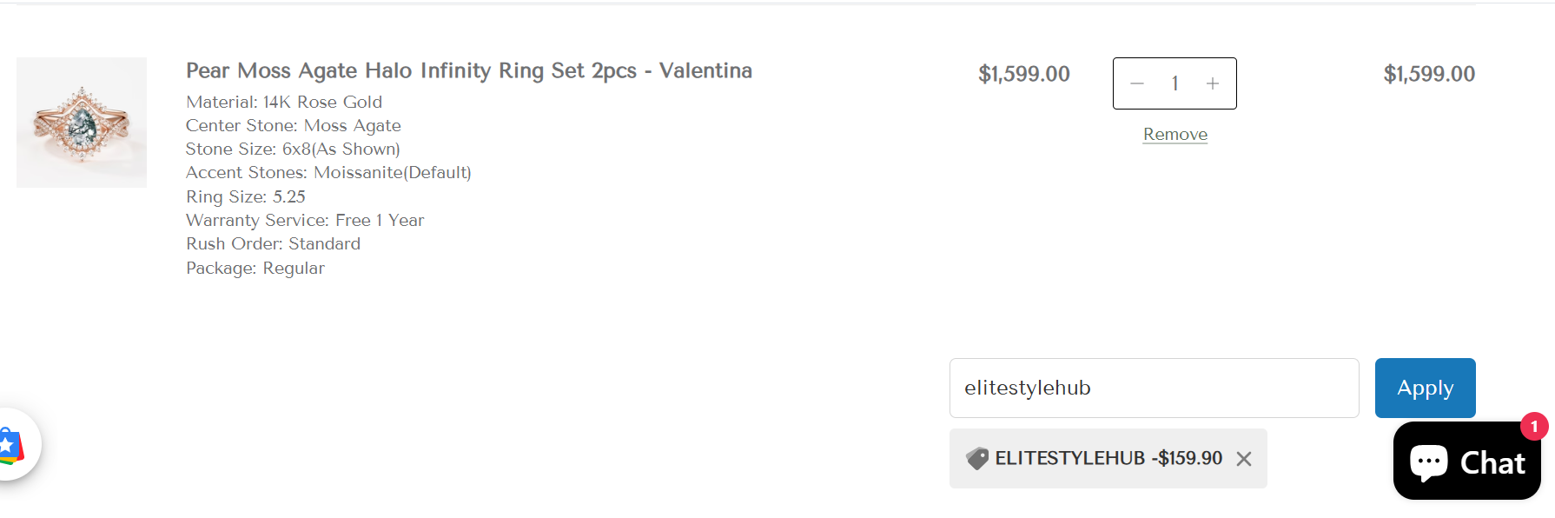This screenshot has width=1555, height=518.
Task: Open the ring product thumbnail
Action: point(82,123)
